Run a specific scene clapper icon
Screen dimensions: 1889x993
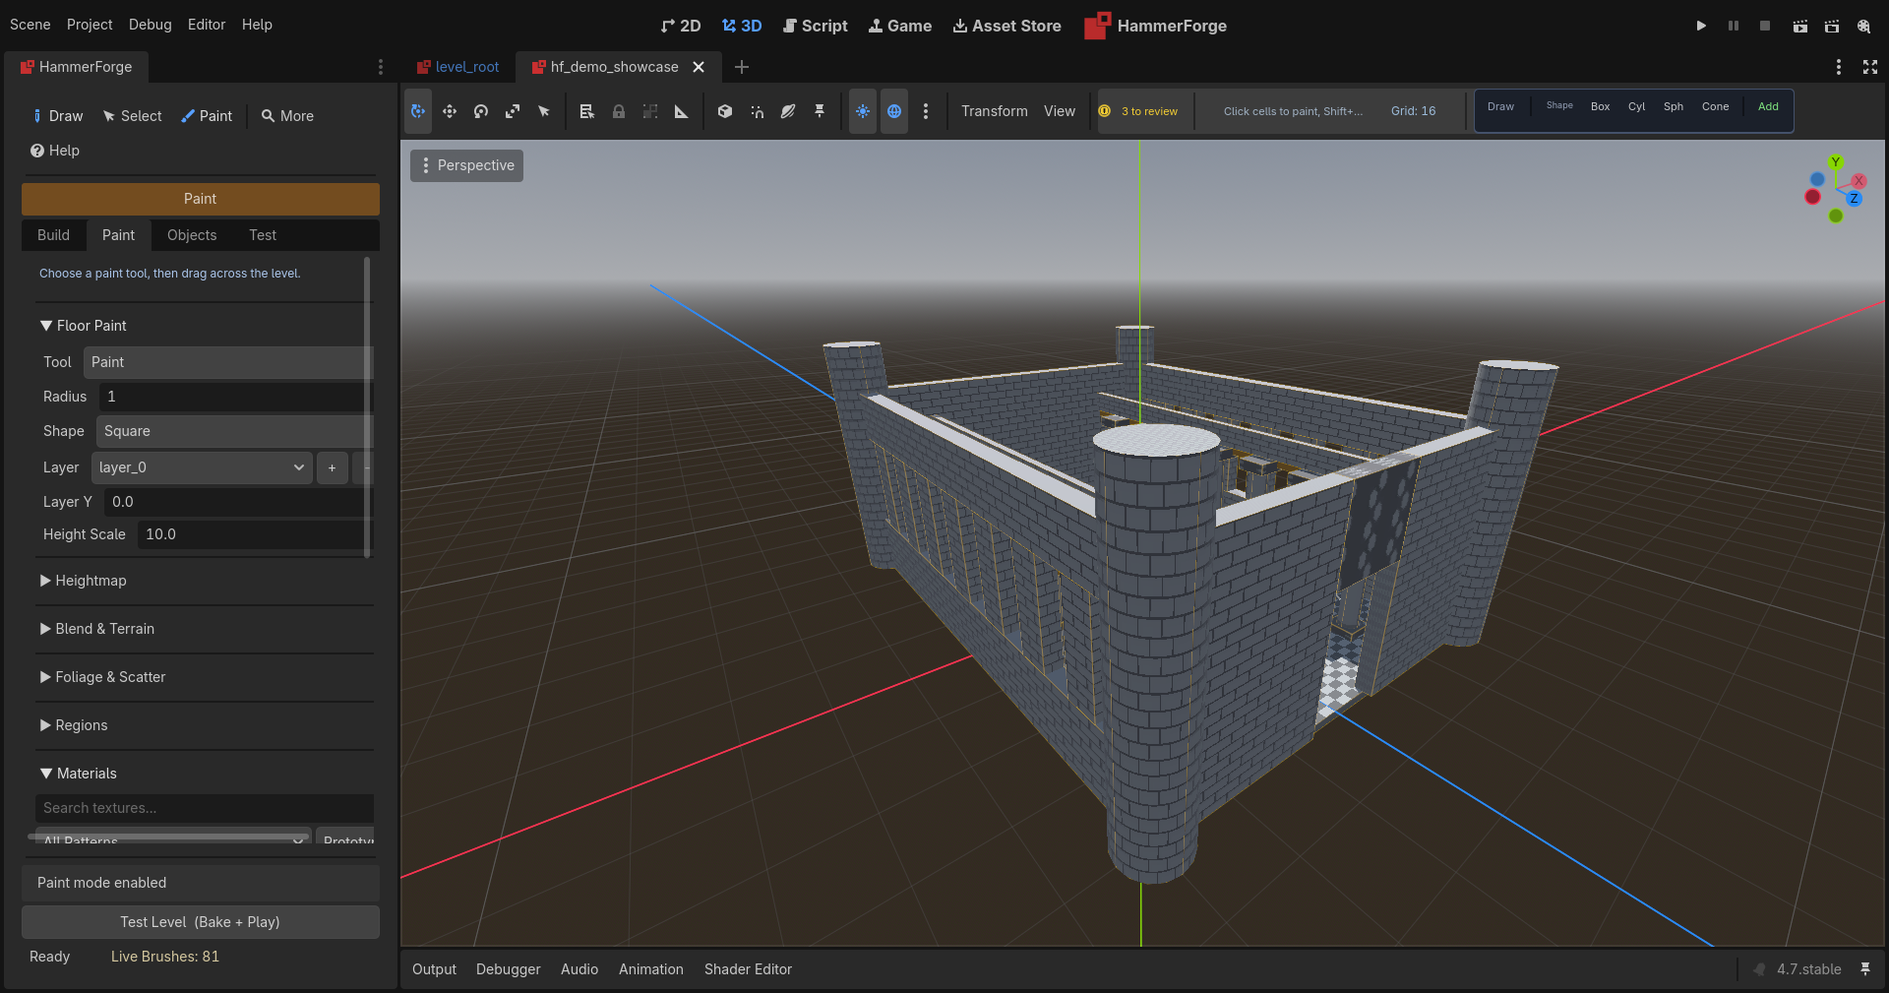coord(1832,26)
